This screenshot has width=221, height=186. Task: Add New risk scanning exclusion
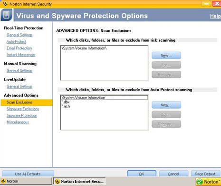166,56
